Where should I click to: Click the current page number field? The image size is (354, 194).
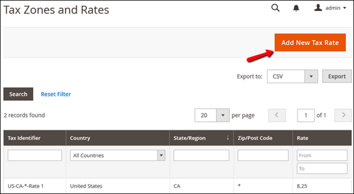pyautogui.click(x=305, y=115)
